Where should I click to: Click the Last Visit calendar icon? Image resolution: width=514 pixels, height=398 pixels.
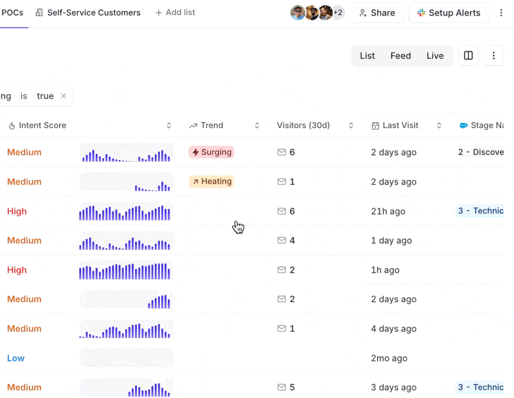(x=375, y=125)
